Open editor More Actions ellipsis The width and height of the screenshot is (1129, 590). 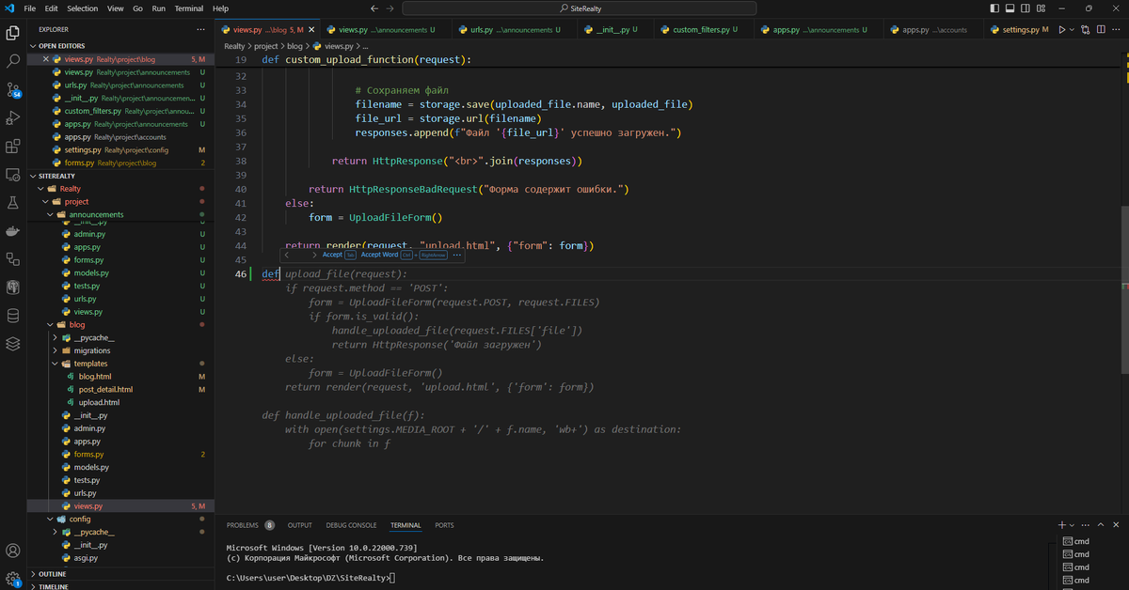click(1116, 30)
